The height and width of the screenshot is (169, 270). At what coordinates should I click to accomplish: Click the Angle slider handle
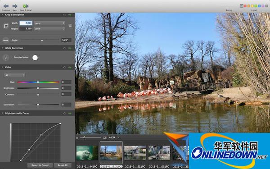tap(42, 41)
